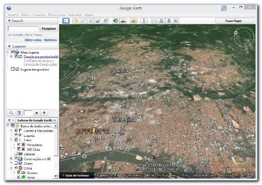The width and height of the screenshot is (262, 185).
Task: Open the Ferramentas menu
Action: pos(57,15)
